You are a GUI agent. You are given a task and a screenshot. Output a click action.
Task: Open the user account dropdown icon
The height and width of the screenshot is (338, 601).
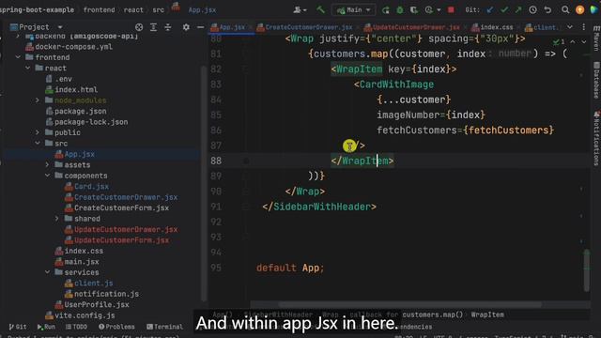[x=299, y=10]
